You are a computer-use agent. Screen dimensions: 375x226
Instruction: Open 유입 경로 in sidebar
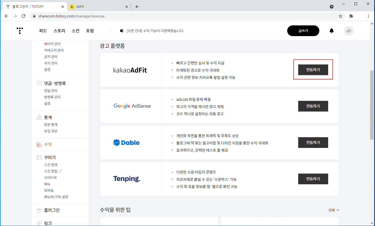[x=51, y=131]
